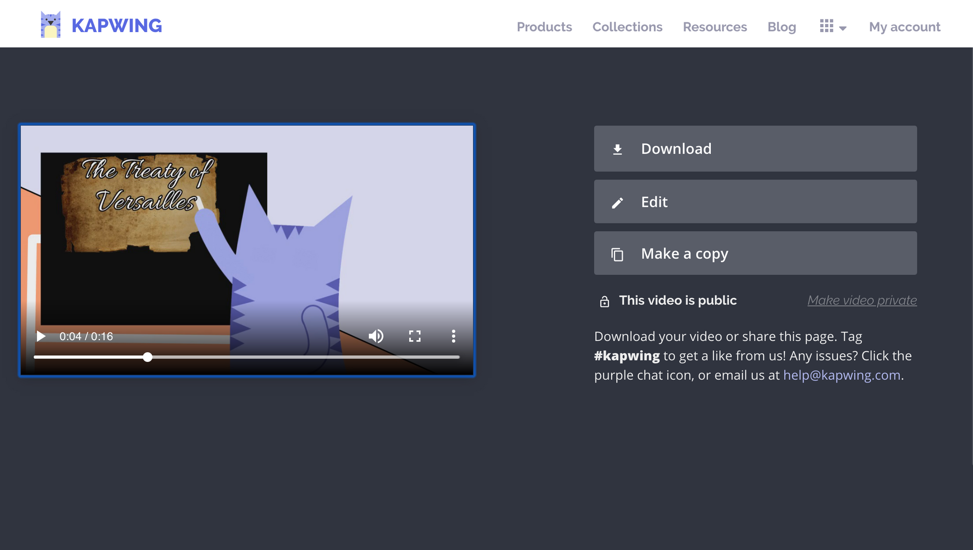Open the Collections menu item

coord(627,27)
